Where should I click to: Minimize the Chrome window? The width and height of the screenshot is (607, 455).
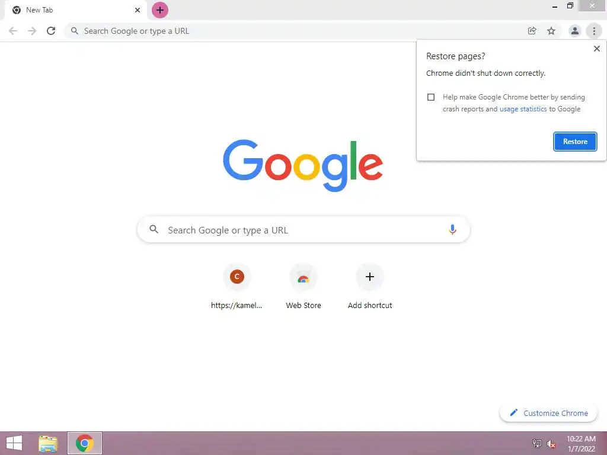pyautogui.click(x=555, y=7)
